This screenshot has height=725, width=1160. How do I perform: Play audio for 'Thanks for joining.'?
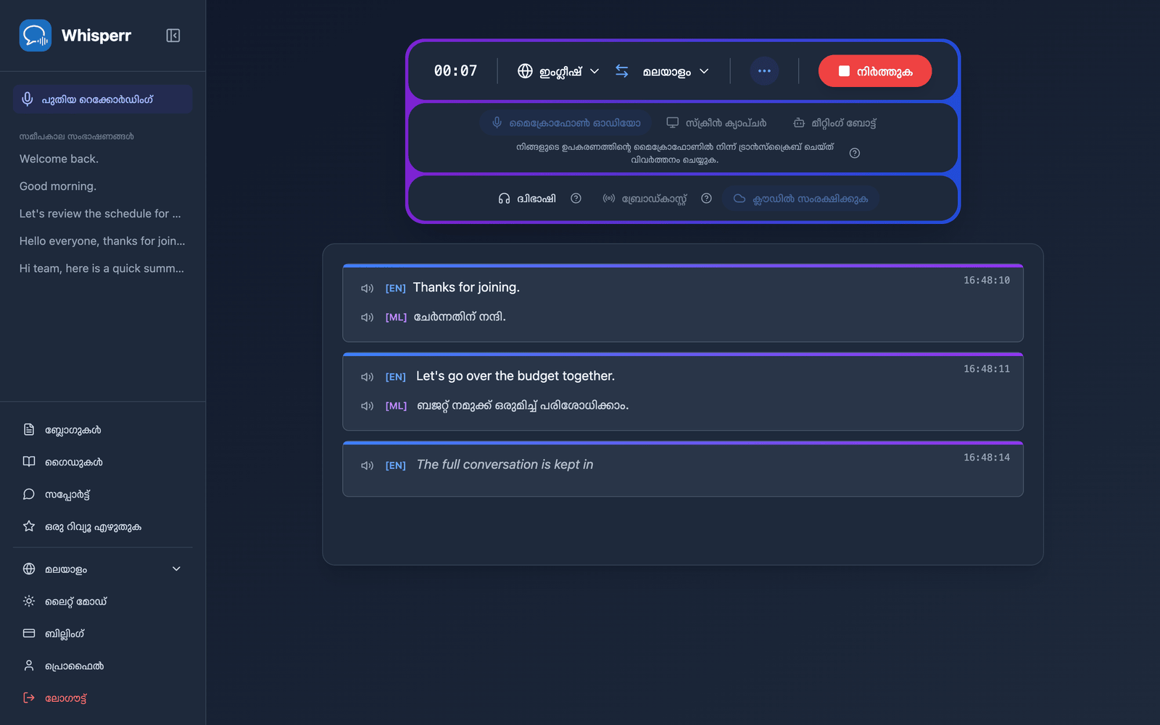pos(367,289)
